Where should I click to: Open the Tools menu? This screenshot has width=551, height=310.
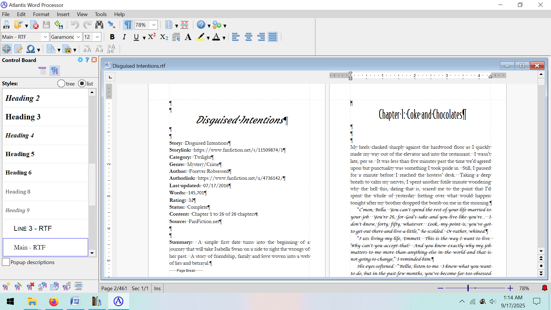click(101, 14)
